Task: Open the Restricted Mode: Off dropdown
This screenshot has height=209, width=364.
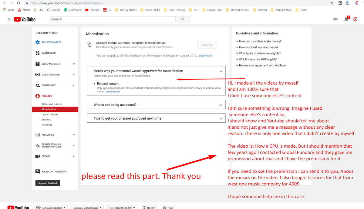Action: 122,207
